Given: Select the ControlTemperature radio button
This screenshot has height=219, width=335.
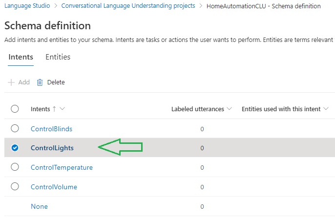Looking at the screenshot, I should point(15,167).
